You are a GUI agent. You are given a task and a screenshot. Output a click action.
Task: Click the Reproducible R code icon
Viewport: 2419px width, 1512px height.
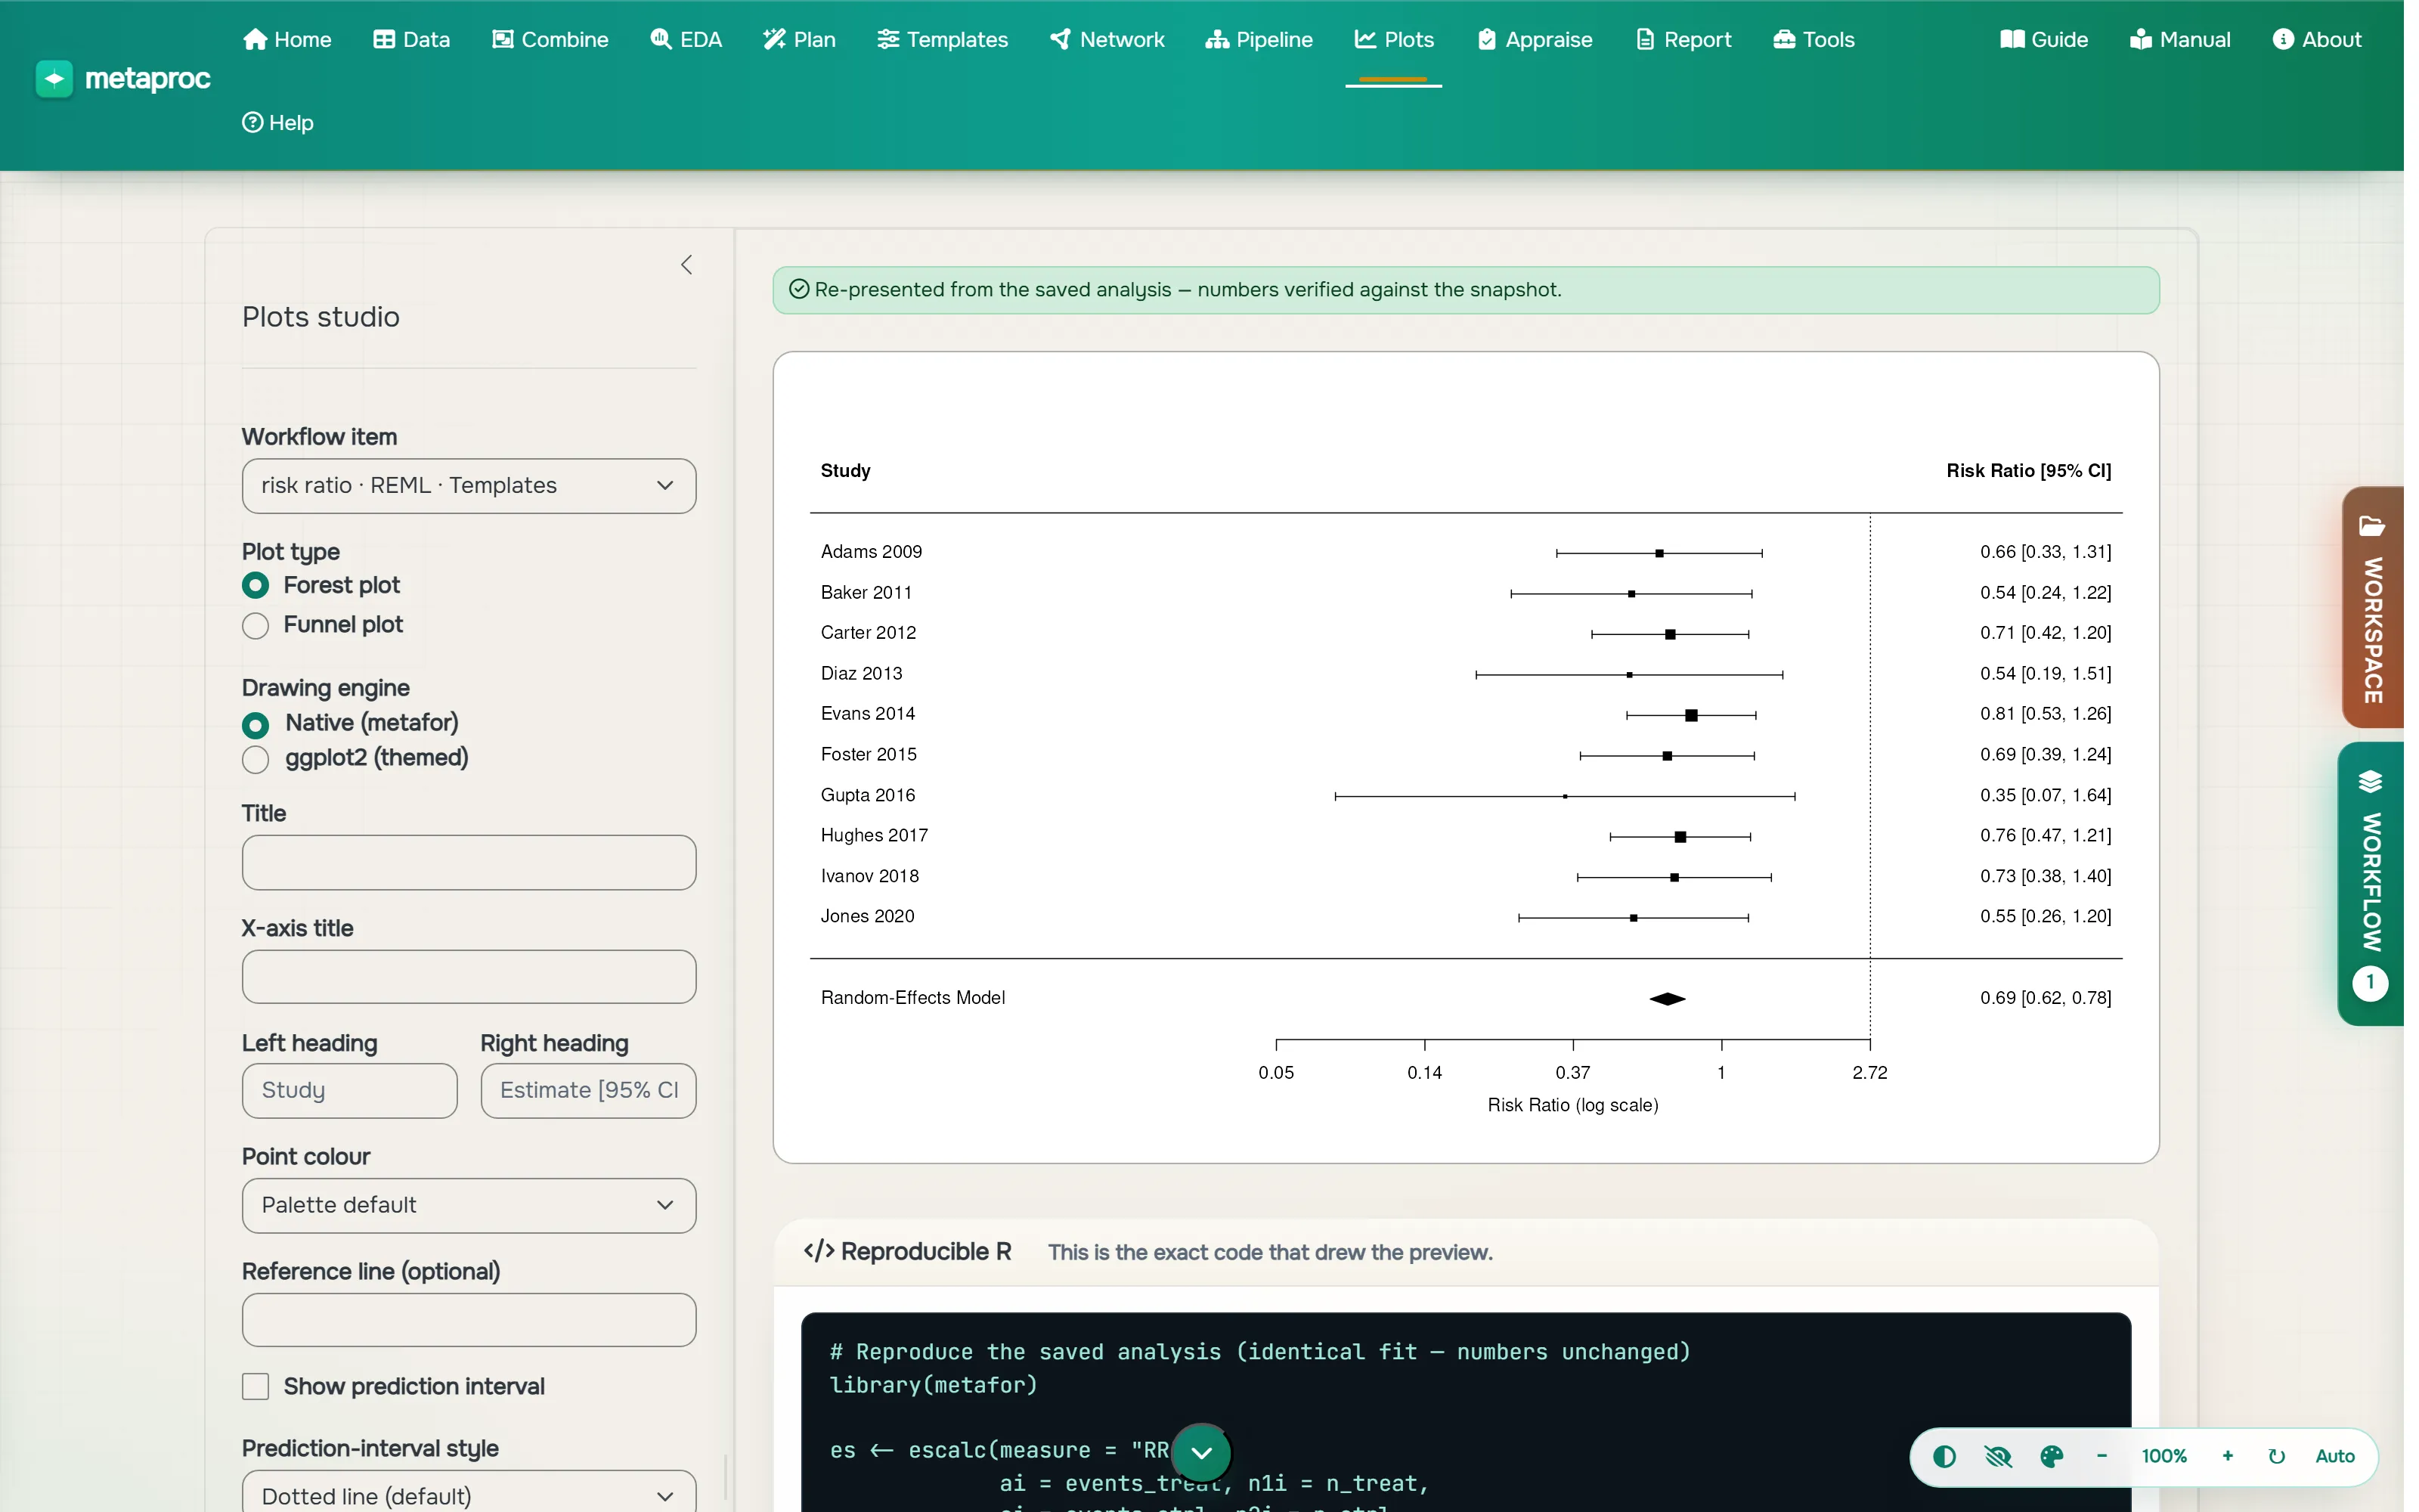(x=819, y=1251)
